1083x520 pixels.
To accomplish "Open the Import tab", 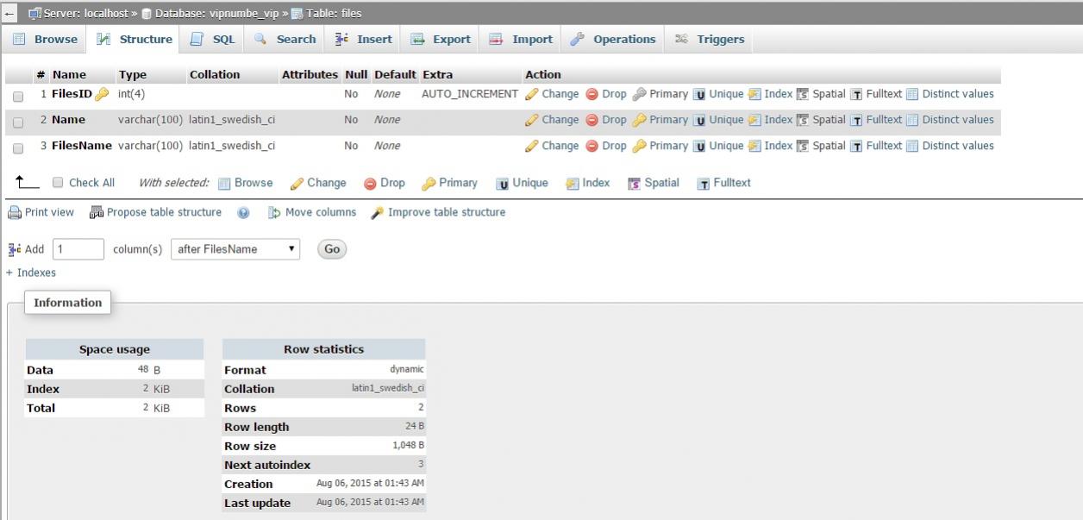I will point(521,39).
